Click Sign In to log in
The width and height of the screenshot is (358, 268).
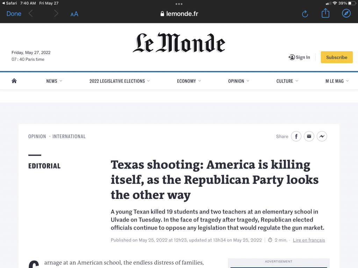[x=299, y=57]
